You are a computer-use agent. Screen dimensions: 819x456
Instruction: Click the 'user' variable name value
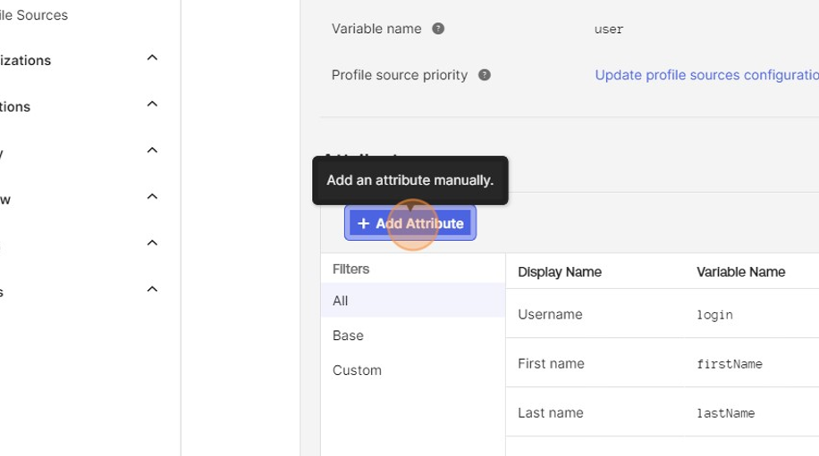point(609,29)
